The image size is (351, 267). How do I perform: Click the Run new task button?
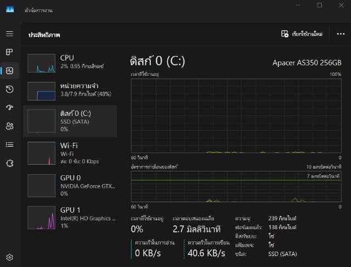302,34
